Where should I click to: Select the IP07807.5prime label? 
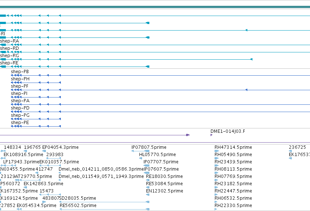tap(149, 147)
